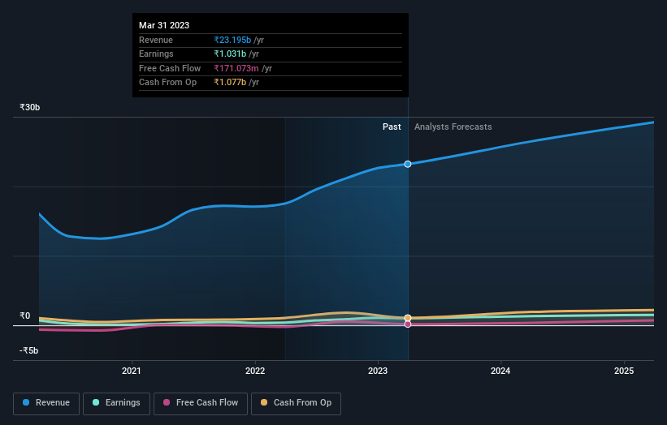Click the 2022 x-axis label
This screenshot has height=425, width=667.
coord(255,371)
